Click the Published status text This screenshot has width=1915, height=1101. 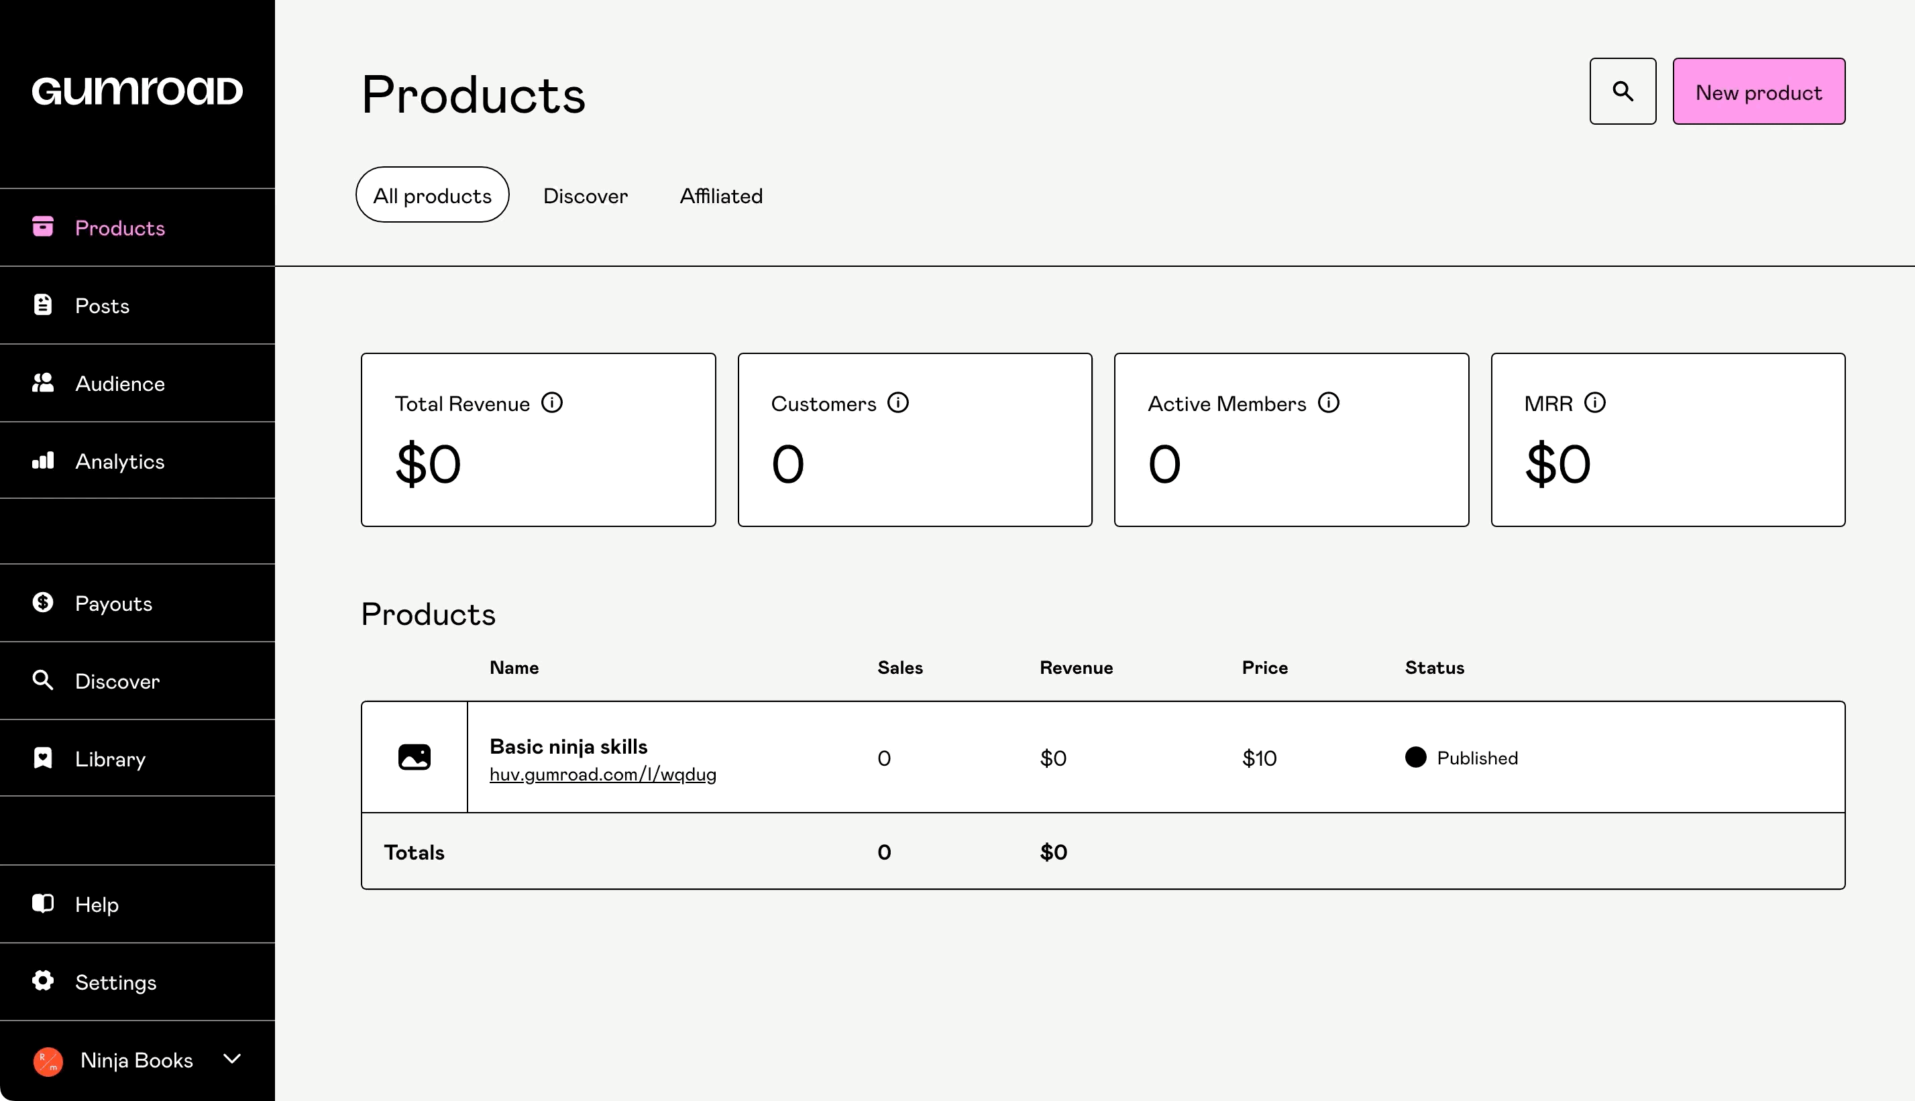coord(1477,758)
